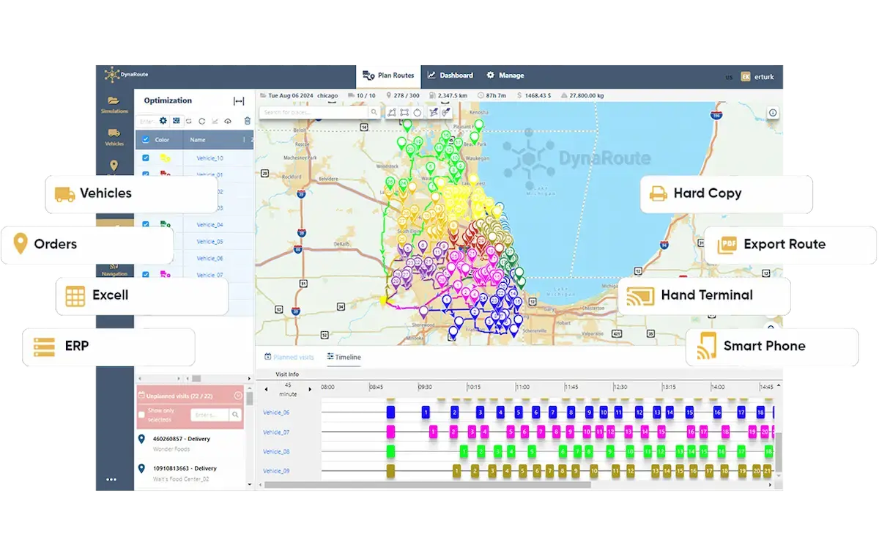Viewport: 879px width, 543px height.
Task: Open Vehicle_04 link in optimization list
Action: pyautogui.click(x=210, y=225)
